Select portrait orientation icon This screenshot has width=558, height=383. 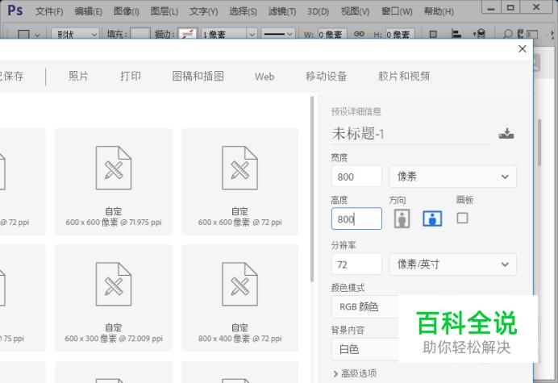(402, 219)
